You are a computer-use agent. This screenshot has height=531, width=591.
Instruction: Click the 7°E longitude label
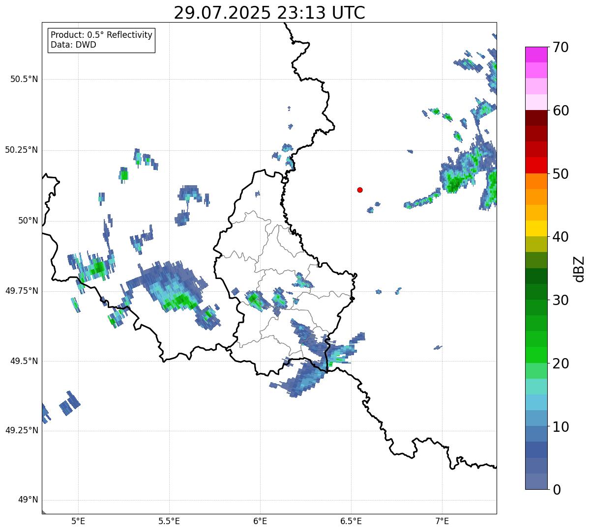[442, 521]
